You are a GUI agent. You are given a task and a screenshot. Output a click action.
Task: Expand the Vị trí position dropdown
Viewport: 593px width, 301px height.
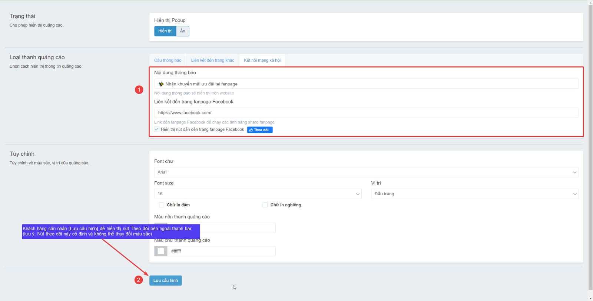[x=474, y=194]
